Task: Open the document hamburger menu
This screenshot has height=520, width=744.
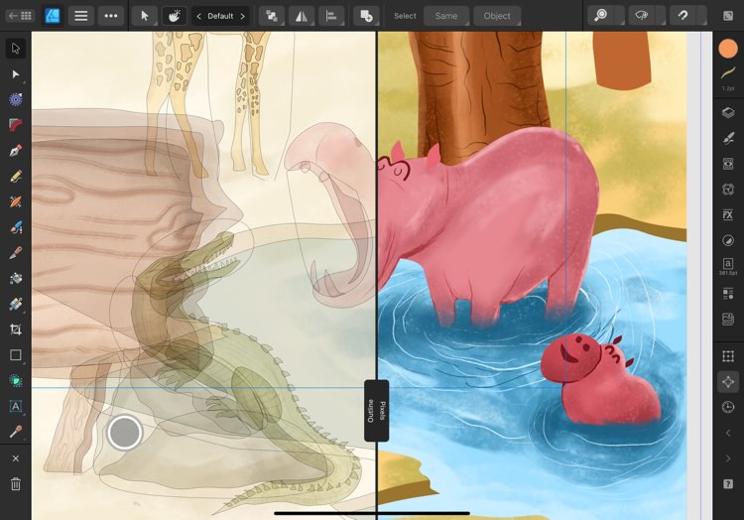Action: [x=81, y=16]
